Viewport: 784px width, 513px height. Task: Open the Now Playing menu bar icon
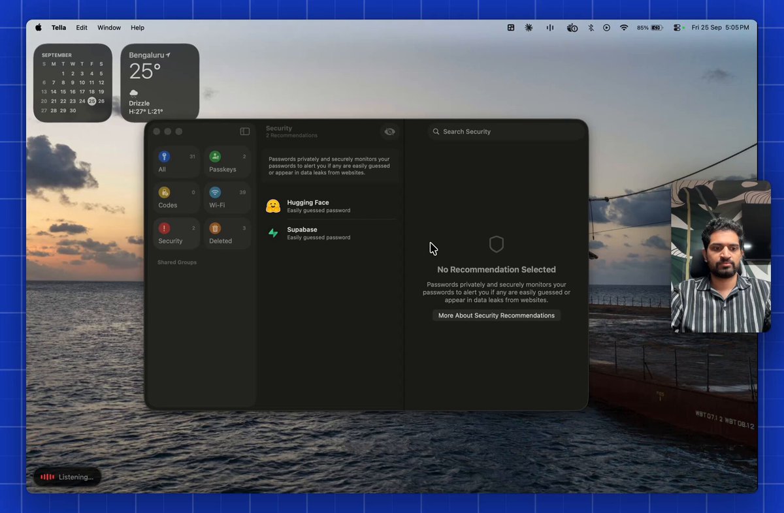click(x=607, y=27)
